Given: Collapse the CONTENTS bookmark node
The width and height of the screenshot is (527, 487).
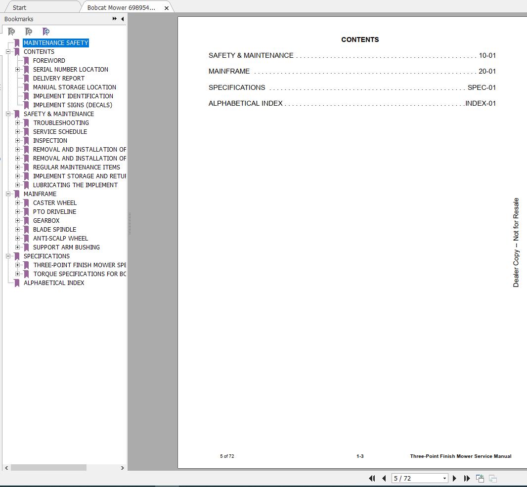Looking at the screenshot, I should (x=8, y=52).
